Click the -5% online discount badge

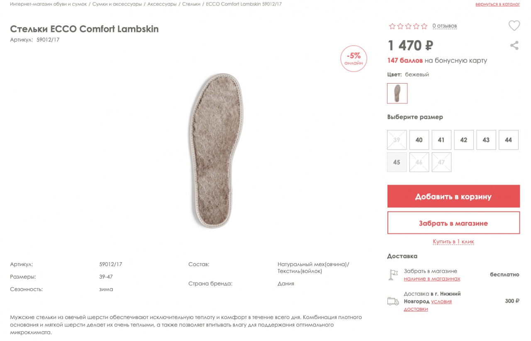click(x=353, y=59)
